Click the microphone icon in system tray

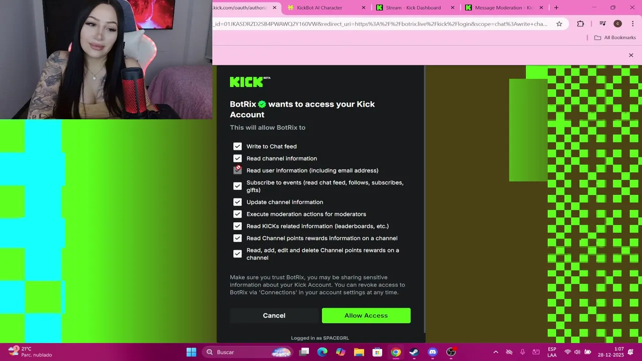(x=522, y=352)
